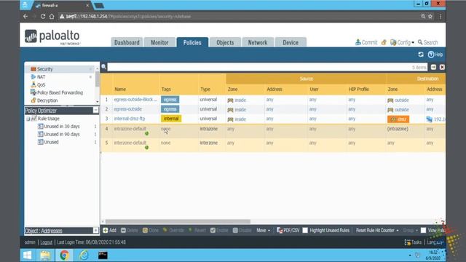Click the Tags column header
466x262 pixels.
pos(166,89)
